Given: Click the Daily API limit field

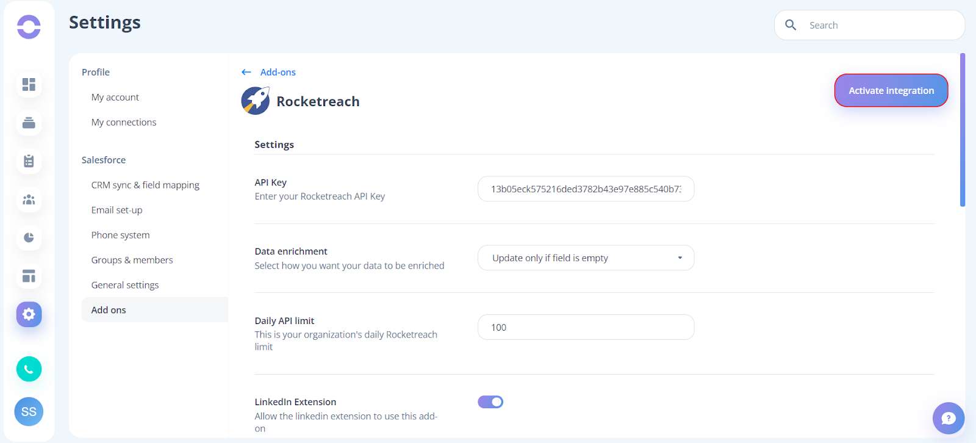Looking at the screenshot, I should pos(586,327).
